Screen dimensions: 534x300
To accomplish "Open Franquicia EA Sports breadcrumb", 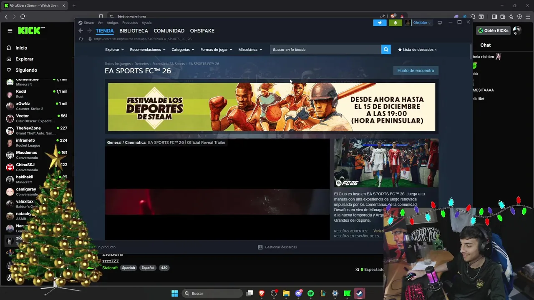I will (x=169, y=64).
